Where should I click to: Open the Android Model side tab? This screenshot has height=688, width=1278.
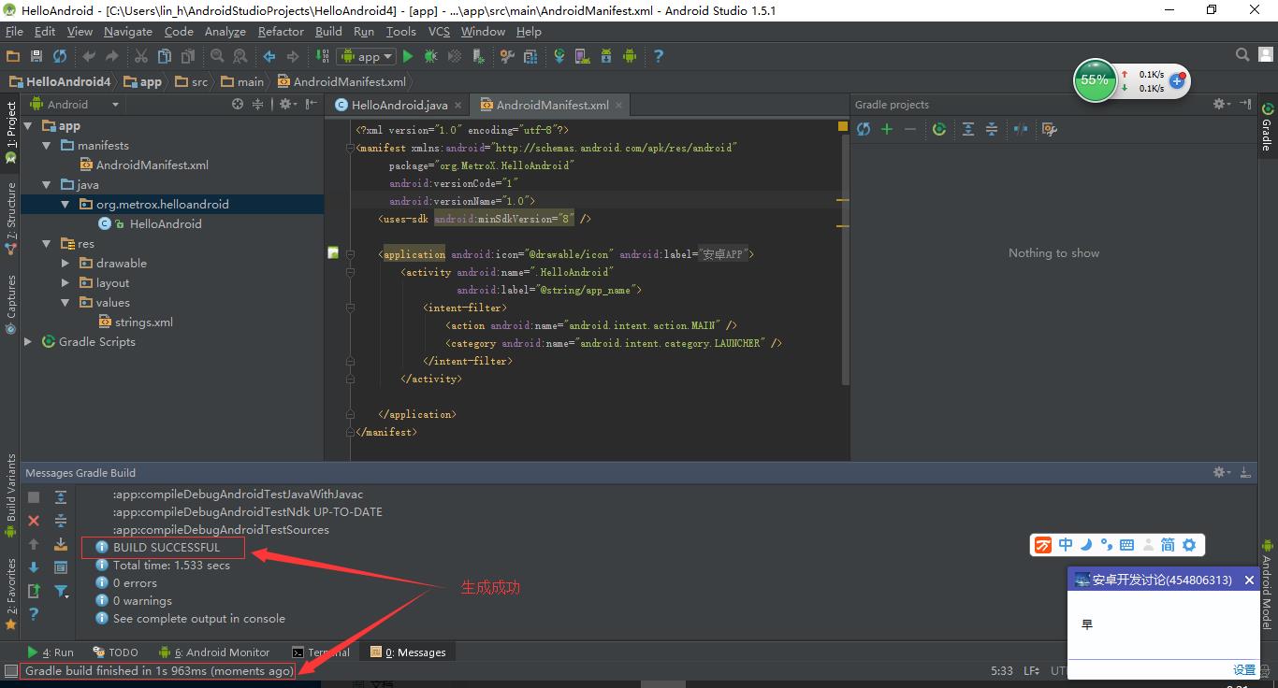(x=1268, y=586)
